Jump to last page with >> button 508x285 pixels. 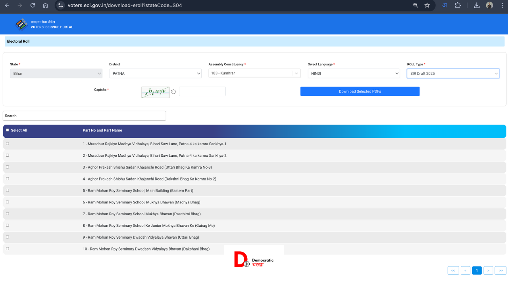point(500,271)
